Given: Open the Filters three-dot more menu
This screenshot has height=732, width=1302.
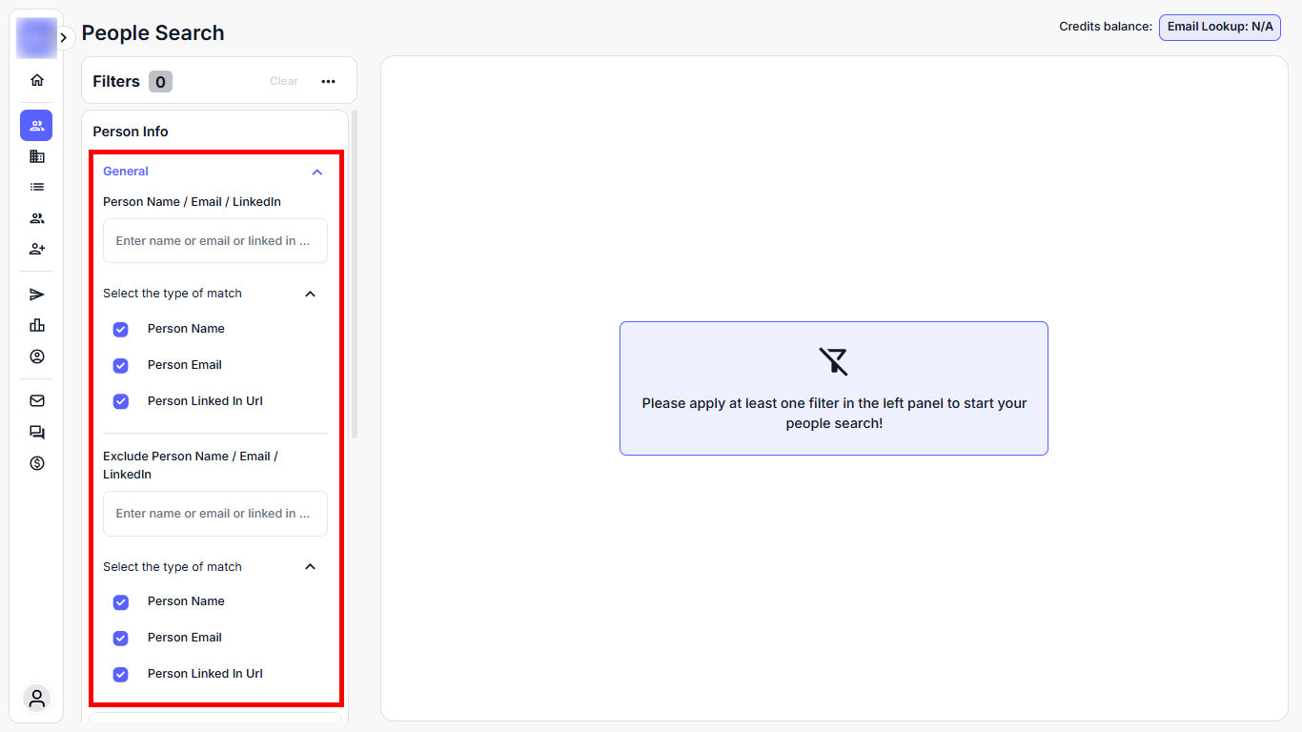Looking at the screenshot, I should (329, 82).
